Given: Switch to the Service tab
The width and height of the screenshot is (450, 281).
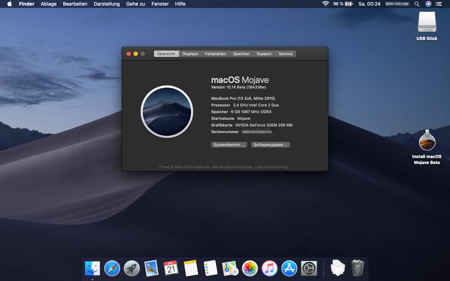Looking at the screenshot, I should click(x=285, y=54).
